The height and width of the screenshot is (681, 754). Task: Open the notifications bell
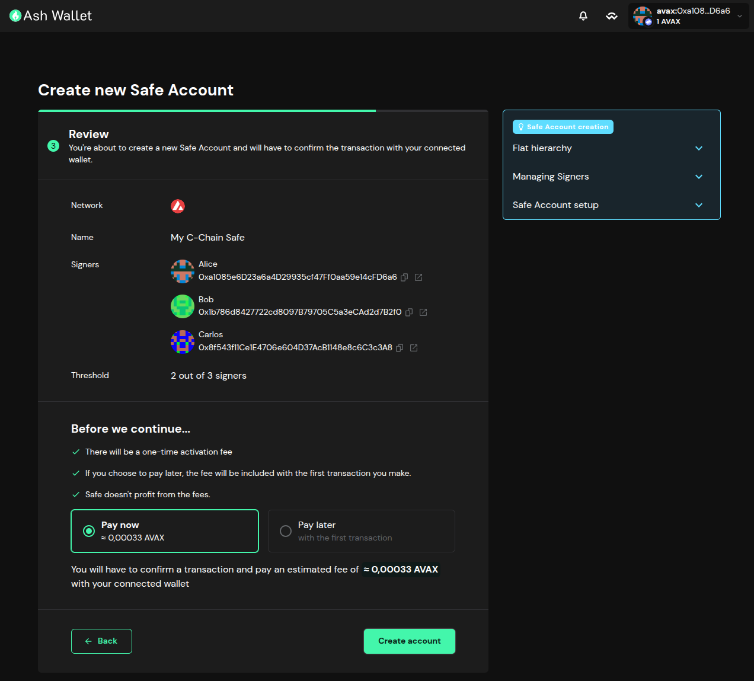[583, 16]
